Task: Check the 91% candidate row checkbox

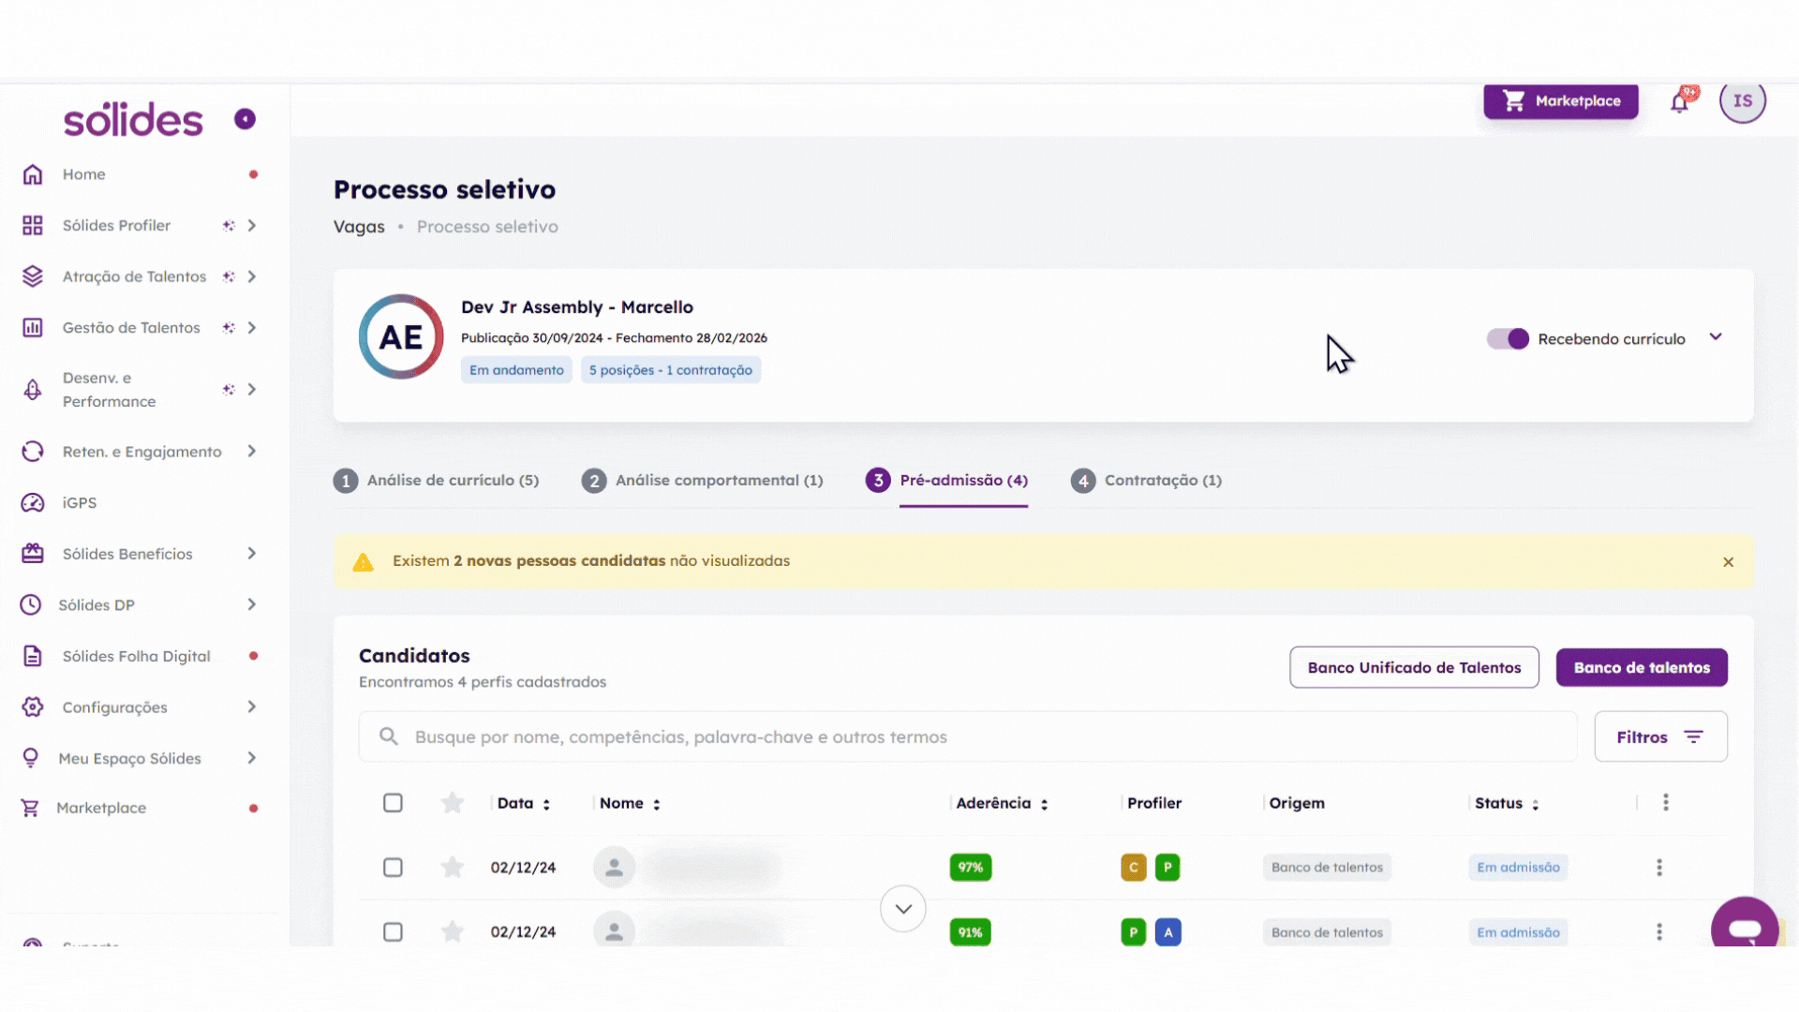Action: 393,932
